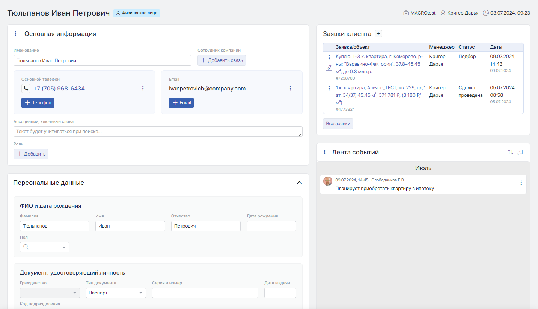Click the Дата рождения input field
This screenshot has height=309, width=538.
click(271, 226)
